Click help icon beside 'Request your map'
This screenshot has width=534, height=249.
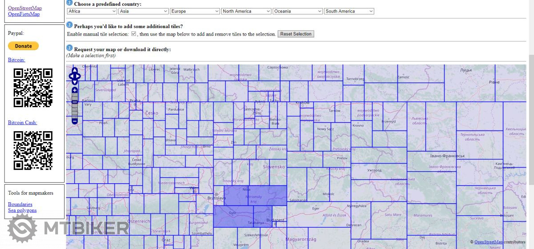pos(69,48)
